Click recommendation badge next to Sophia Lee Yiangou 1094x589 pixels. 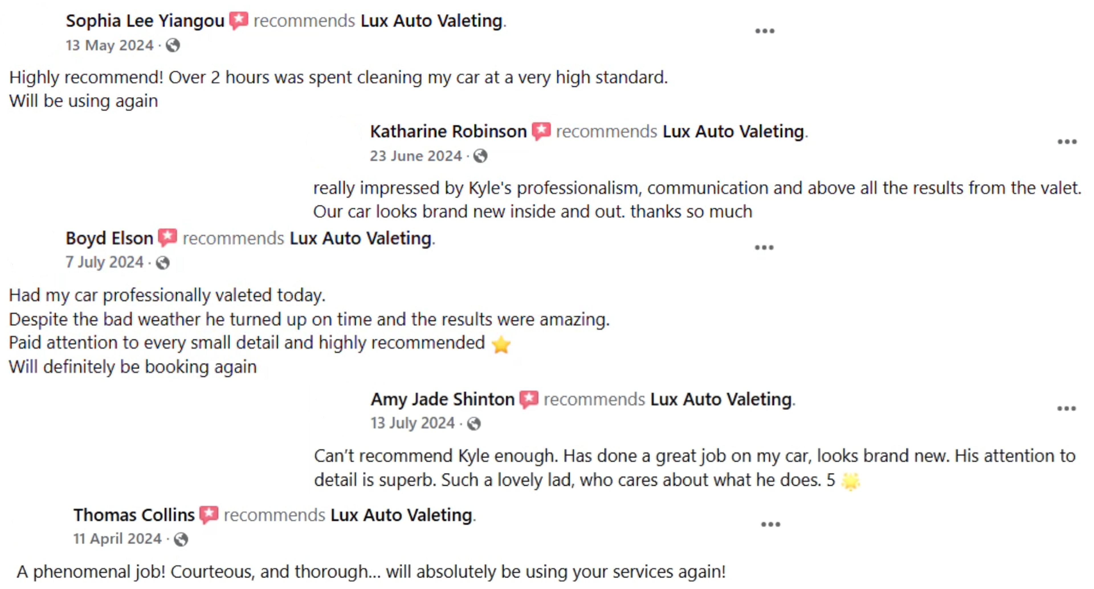239,21
